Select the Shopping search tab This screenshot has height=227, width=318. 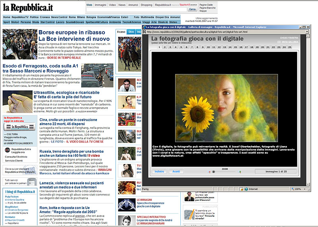(x=146, y=5)
